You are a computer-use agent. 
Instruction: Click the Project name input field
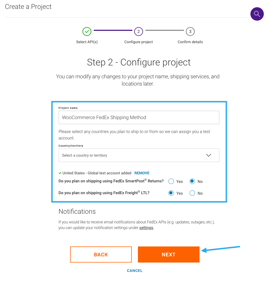point(139,117)
